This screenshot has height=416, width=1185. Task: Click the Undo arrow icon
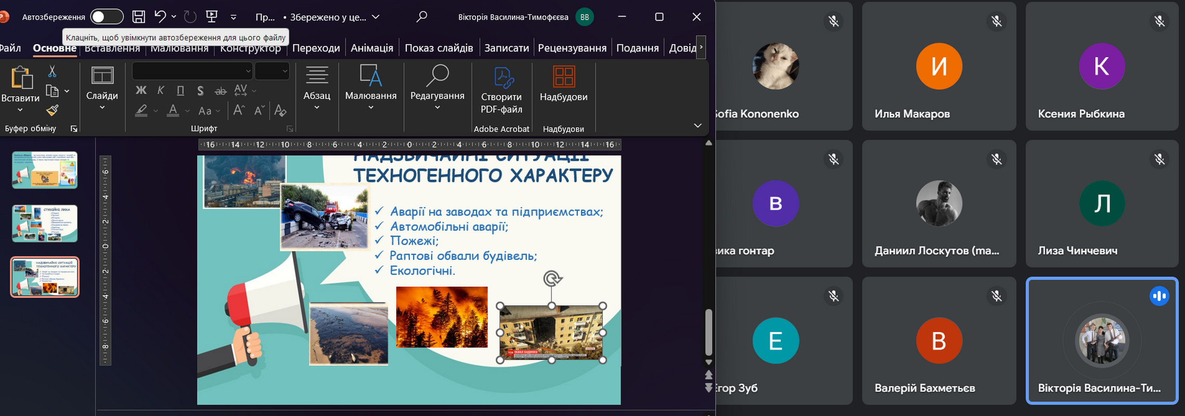click(x=160, y=17)
